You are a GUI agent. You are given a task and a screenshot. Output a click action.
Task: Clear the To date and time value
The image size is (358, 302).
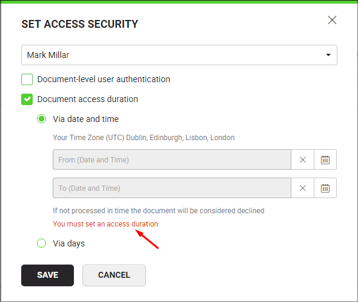click(302, 188)
